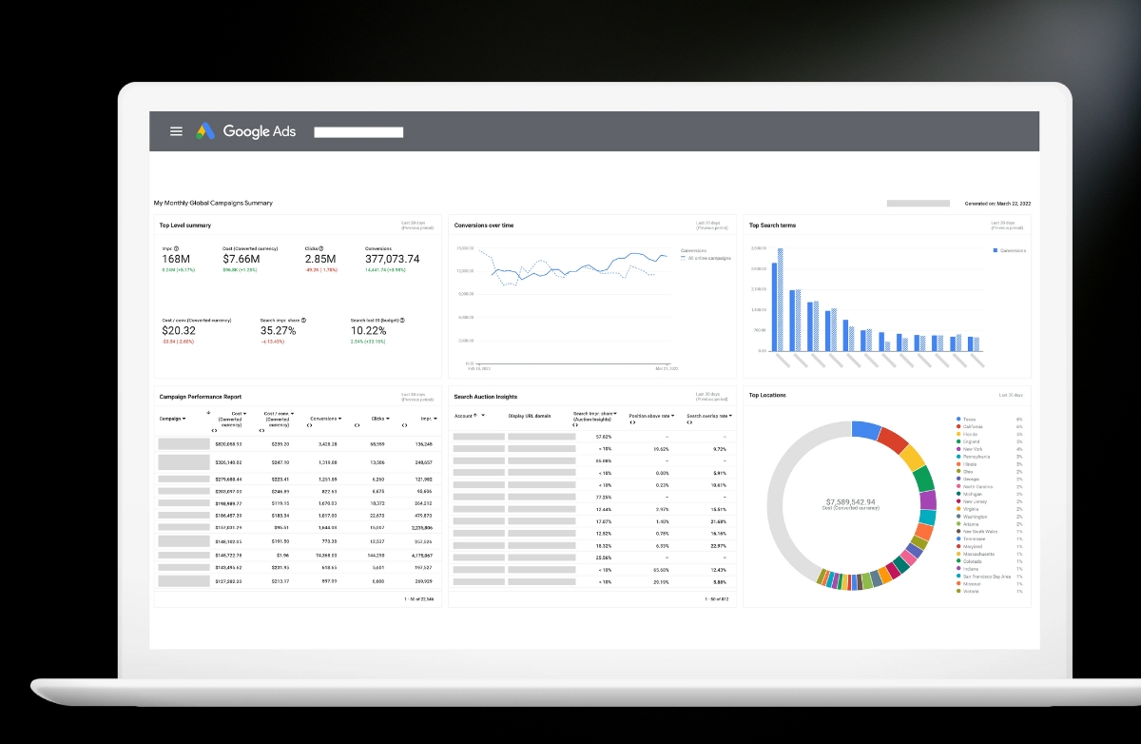The image size is (1141, 744).
Task: Click the Google Ads logo
Action: coord(246,131)
